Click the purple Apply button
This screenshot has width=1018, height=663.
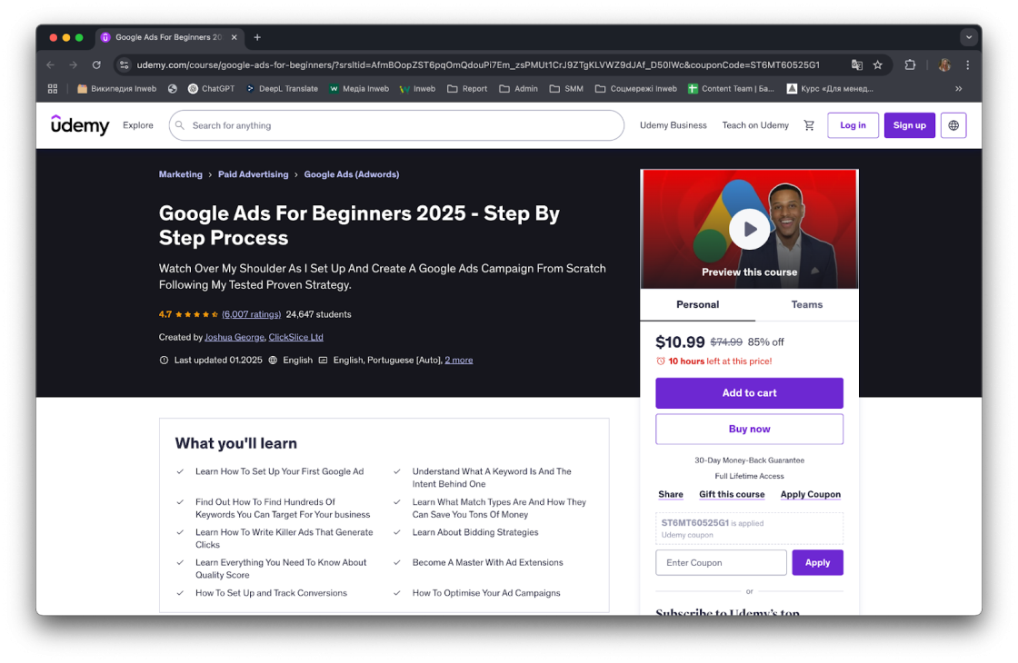[817, 562]
